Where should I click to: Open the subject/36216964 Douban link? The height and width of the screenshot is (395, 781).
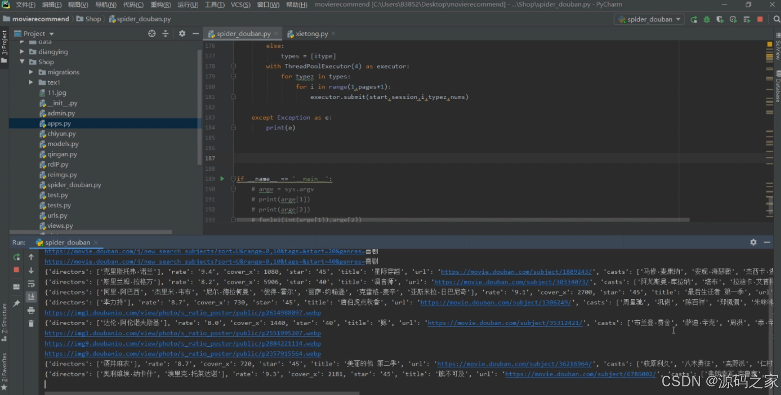click(x=514, y=364)
